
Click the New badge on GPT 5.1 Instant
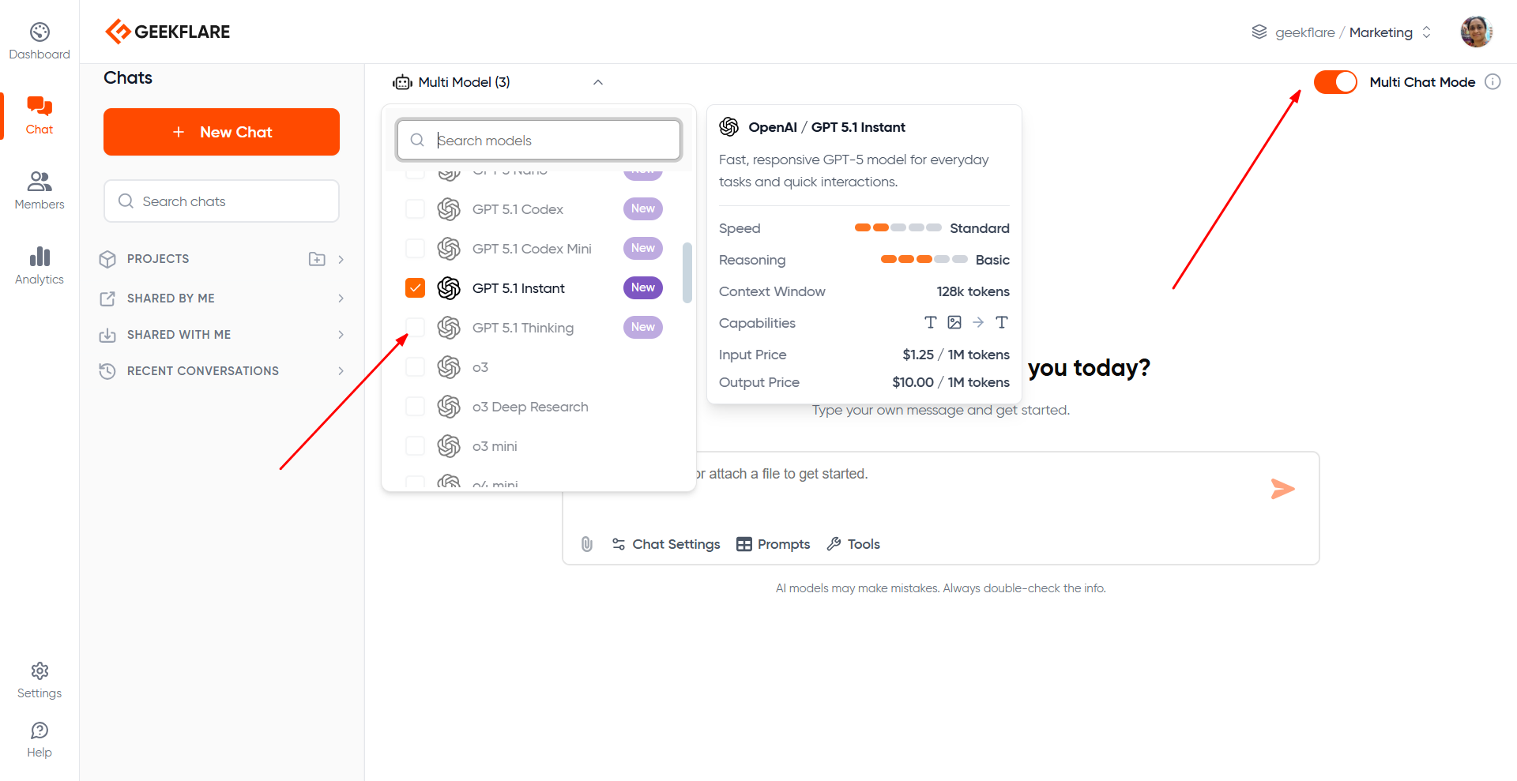point(643,287)
